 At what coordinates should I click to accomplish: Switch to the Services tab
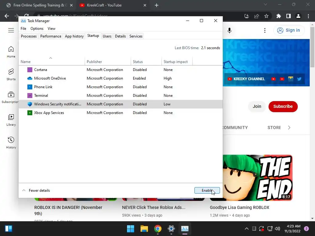click(x=136, y=36)
